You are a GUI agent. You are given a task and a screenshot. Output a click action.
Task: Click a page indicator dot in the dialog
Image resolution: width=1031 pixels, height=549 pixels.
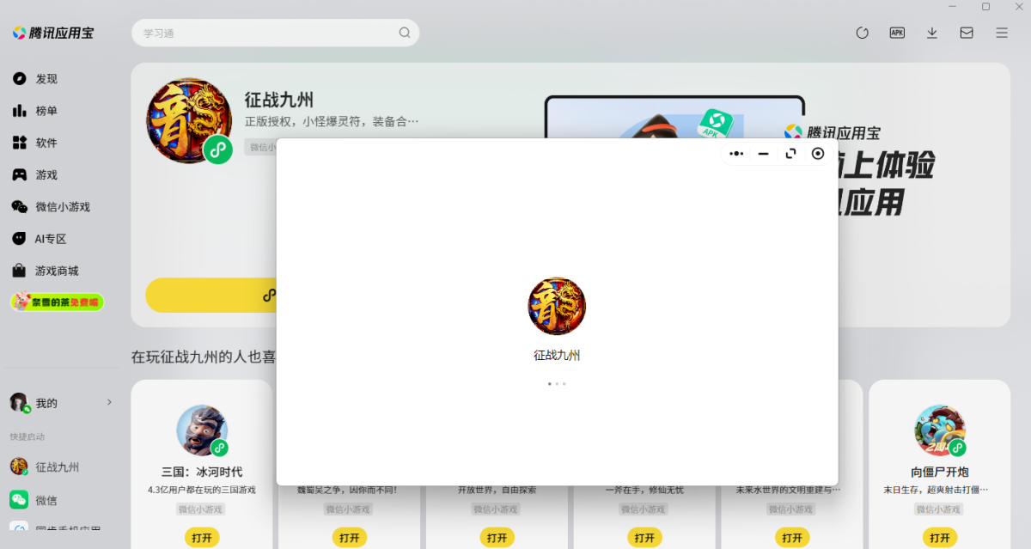(557, 384)
